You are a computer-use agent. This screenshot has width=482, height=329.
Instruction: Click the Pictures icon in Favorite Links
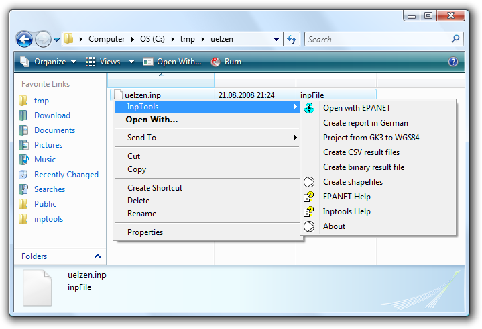point(23,145)
